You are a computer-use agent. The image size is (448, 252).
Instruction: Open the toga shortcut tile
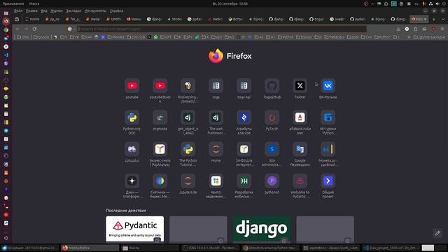coord(216,85)
